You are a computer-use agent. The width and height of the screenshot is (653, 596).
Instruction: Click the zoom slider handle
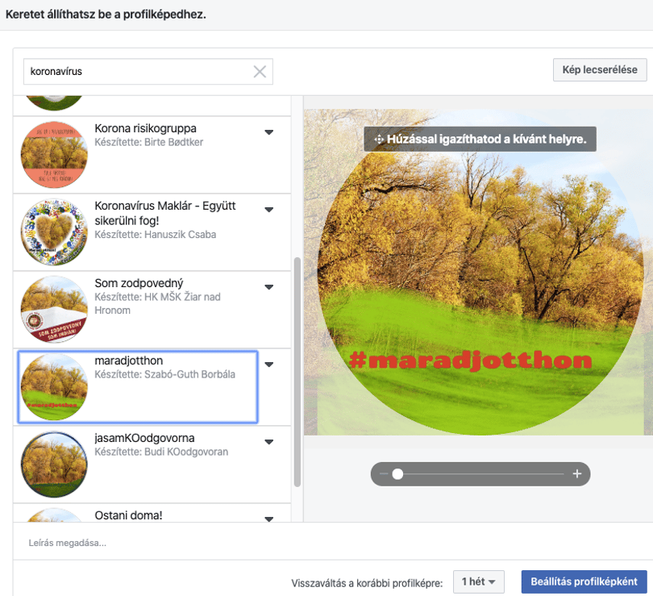point(397,474)
